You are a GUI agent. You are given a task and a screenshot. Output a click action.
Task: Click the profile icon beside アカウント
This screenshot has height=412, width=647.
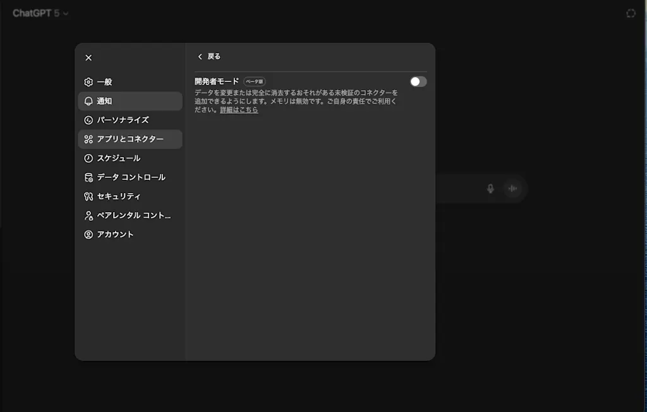coord(88,235)
